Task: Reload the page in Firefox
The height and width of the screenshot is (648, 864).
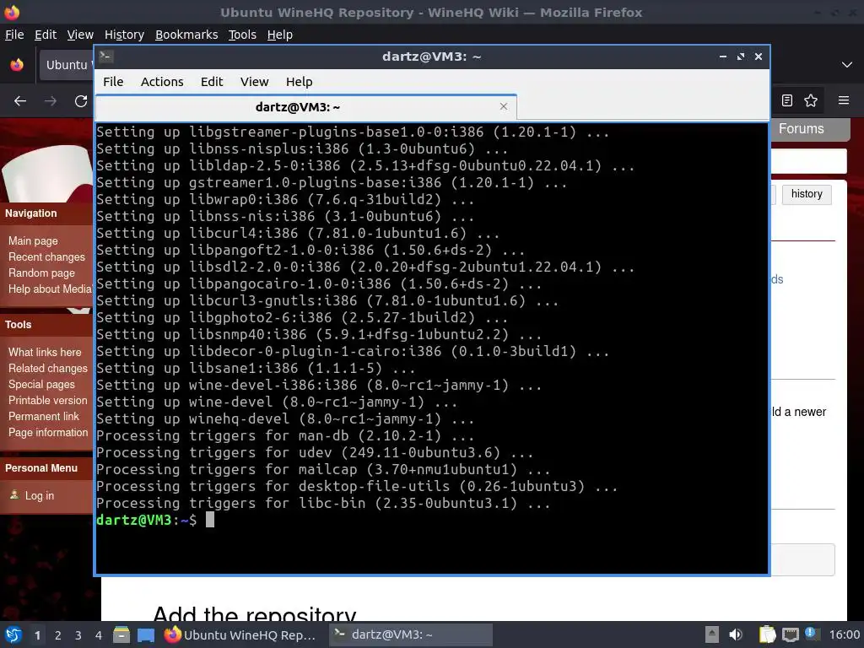Action: click(81, 101)
